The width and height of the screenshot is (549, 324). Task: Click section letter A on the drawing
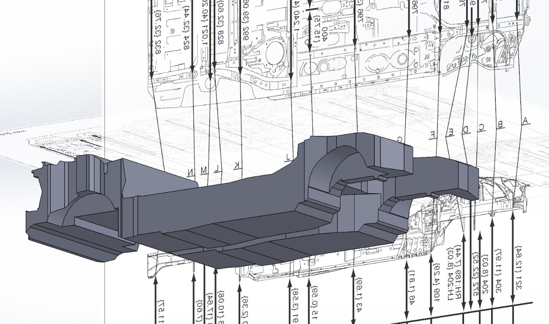525,120
